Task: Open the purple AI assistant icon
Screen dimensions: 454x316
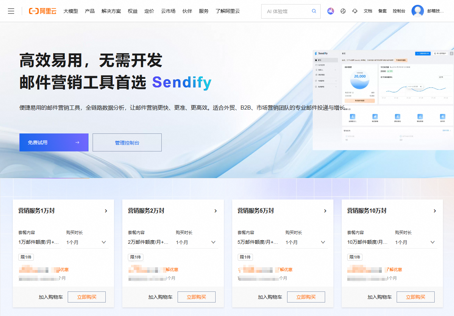Action: pos(331,11)
